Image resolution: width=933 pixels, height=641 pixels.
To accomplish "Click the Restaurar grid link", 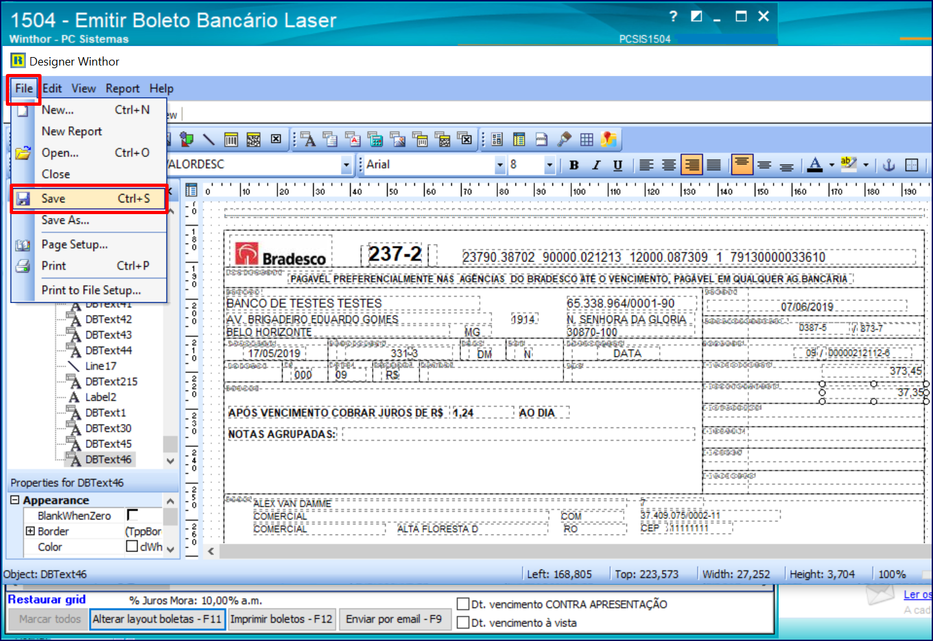I will point(47,599).
